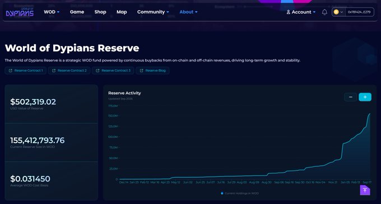The image size is (381, 204).
Task: Visit the Reserve Blog link
Action: coord(152,71)
